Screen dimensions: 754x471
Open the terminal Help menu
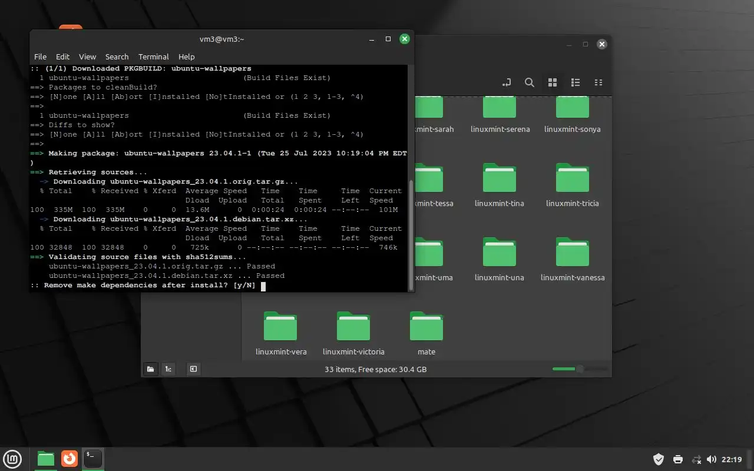(x=186, y=57)
